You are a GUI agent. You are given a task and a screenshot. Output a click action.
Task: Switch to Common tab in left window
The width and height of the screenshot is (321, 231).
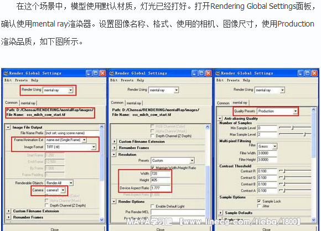(x=12, y=103)
